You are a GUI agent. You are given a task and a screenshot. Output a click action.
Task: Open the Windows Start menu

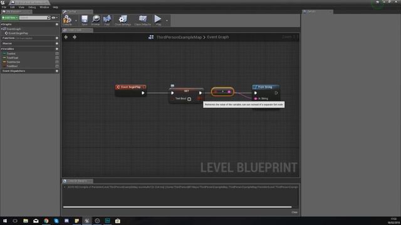point(5,221)
